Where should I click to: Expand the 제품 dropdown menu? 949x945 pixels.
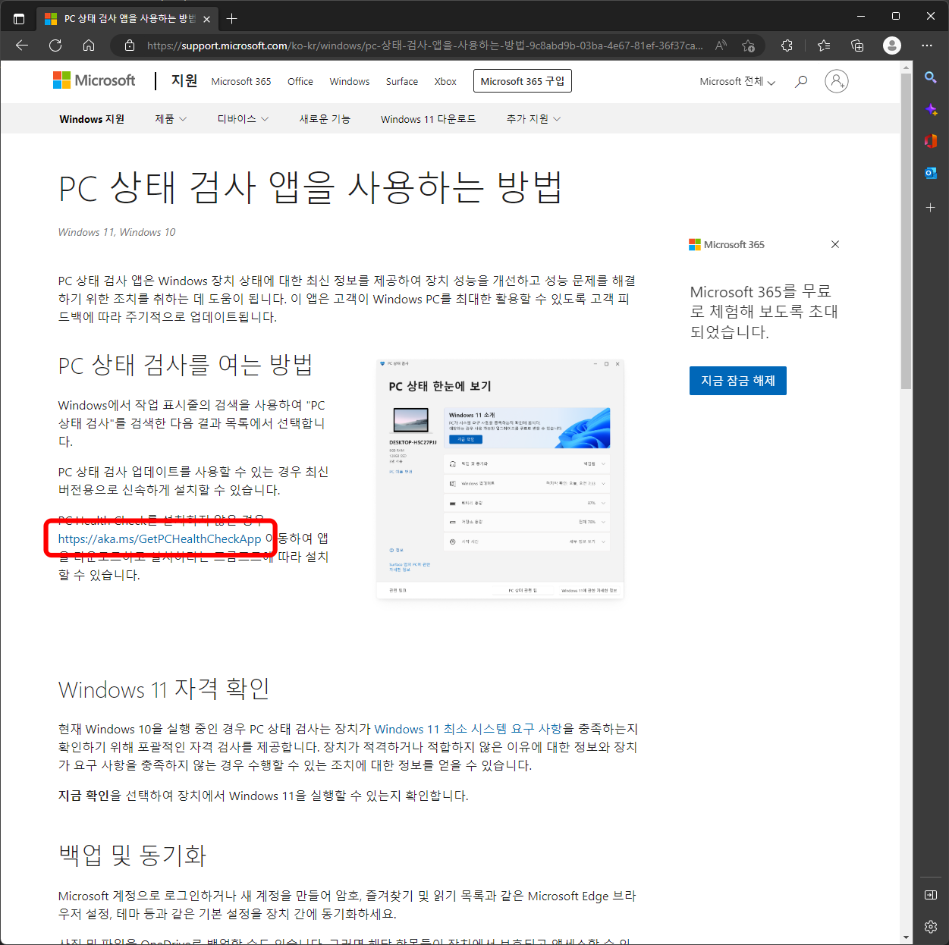(170, 118)
